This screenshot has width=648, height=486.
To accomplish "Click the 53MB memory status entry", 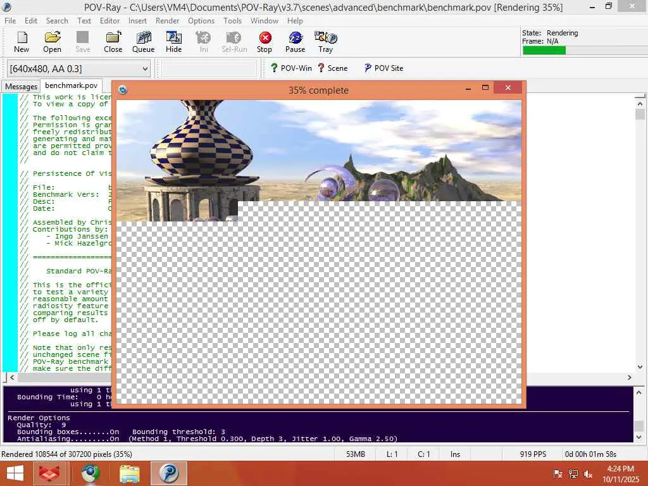I will pos(356,454).
